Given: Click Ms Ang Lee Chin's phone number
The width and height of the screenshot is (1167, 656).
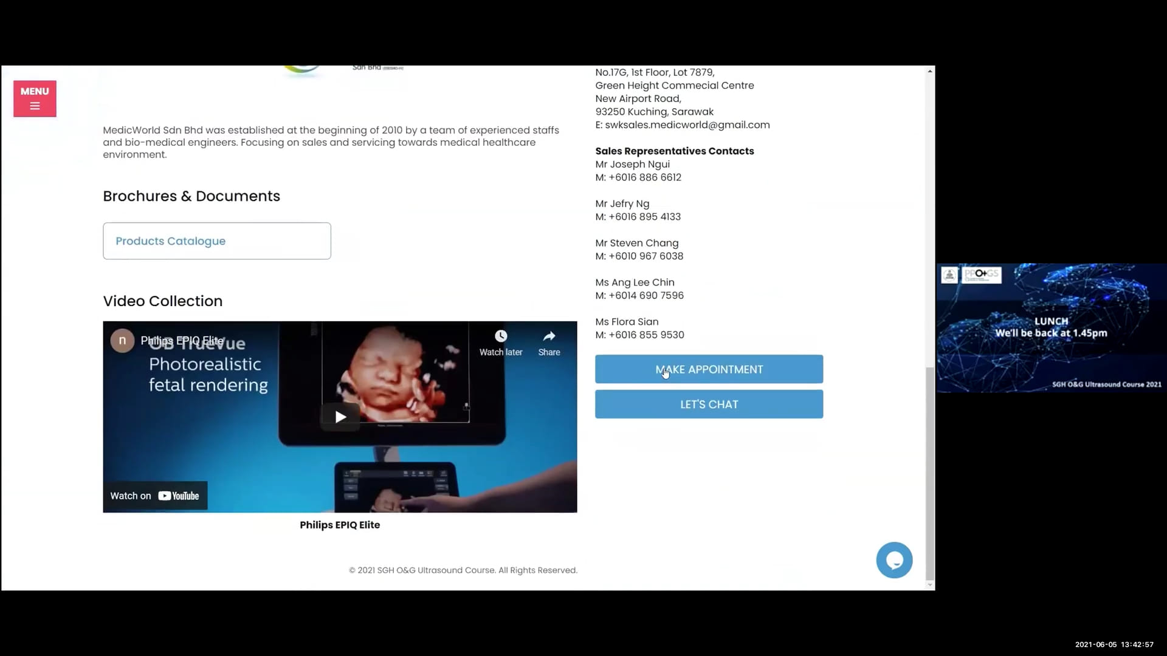Looking at the screenshot, I should pyautogui.click(x=646, y=296).
